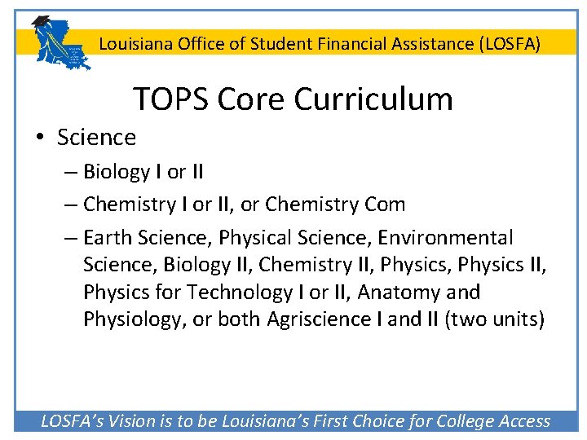
Task: Click the "Biology I or II" line
Action: [143, 173]
